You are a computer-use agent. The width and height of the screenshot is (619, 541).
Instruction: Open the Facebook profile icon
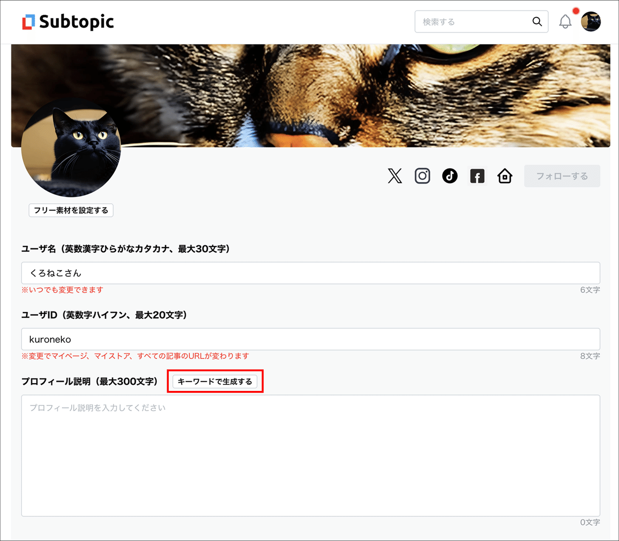pos(477,176)
